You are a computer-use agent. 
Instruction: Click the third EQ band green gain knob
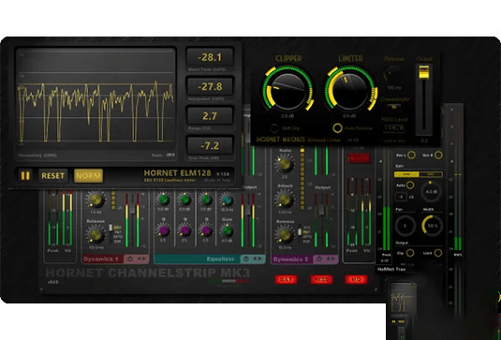(x=206, y=200)
